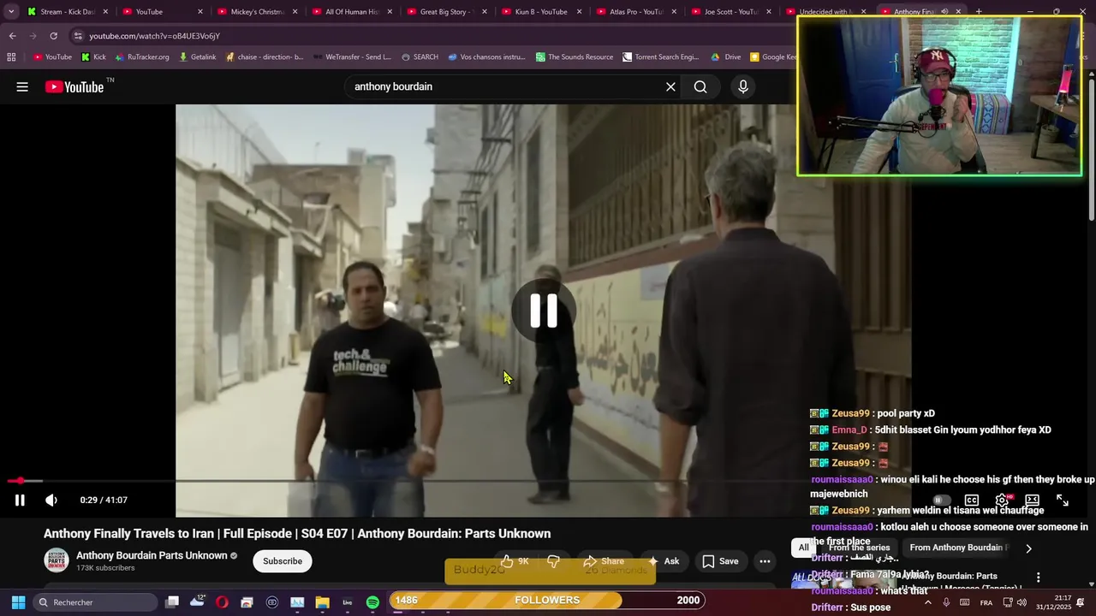This screenshot has height=616, width=1096.
Task: View site information icon in address bar
Action: [78, 36]
